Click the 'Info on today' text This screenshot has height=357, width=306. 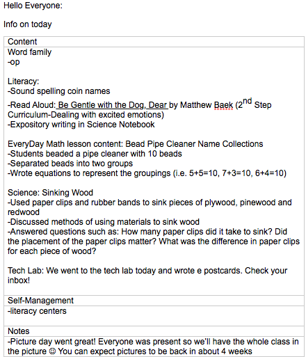(28, 24)
